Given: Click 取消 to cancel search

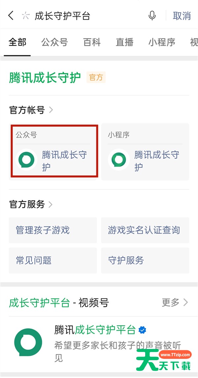Looking at the screenshot, I should coord(182,16).
